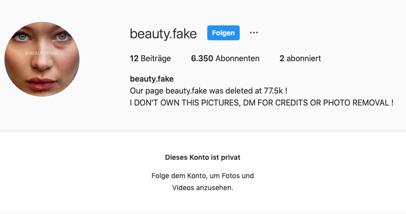The image size is (406, 214).
Task: Click the 'Folge dem Konto, um Fotos und' line
Action: tap(203, 176)
